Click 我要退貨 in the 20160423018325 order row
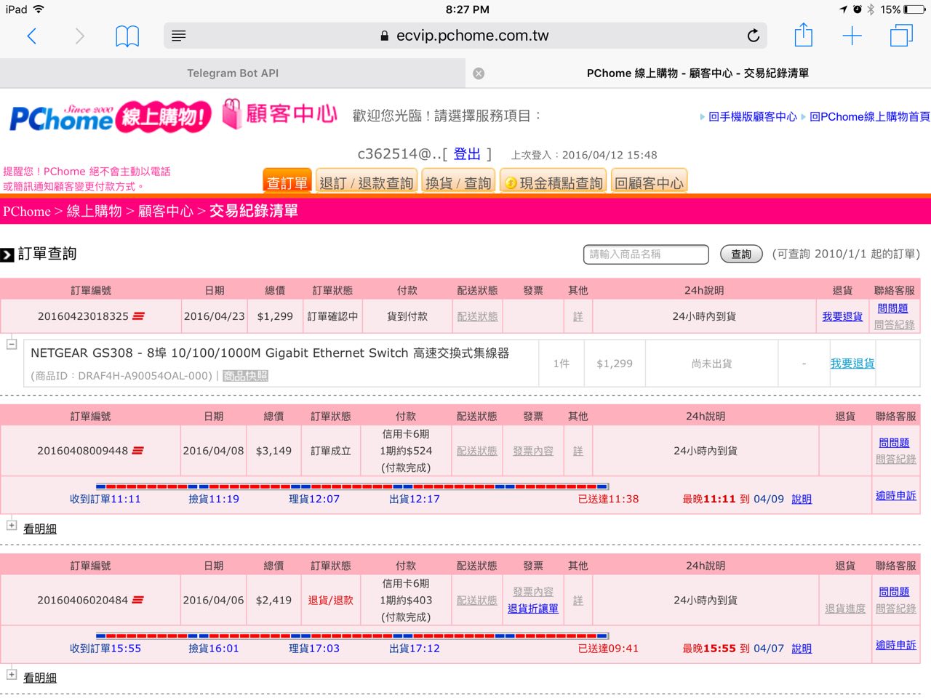The width and height of the screenshot is (931, 698). tap(842, 317)
